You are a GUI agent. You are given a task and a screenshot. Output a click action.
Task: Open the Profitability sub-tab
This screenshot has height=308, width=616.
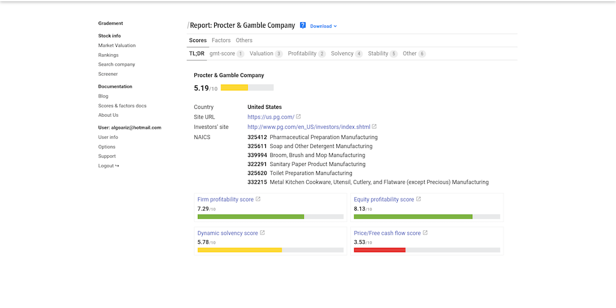click(302, 54)
